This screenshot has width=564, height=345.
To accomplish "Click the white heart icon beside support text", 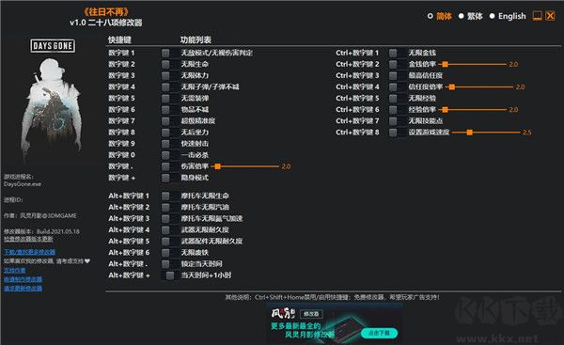I will (87, 260).
